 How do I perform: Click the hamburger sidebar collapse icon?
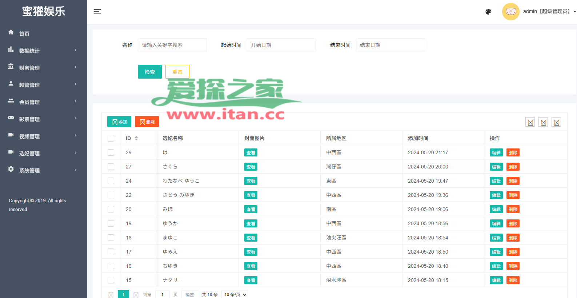click(x=97, y=12)
